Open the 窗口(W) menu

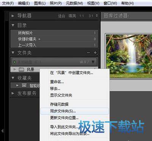click(x=110, y=3)
